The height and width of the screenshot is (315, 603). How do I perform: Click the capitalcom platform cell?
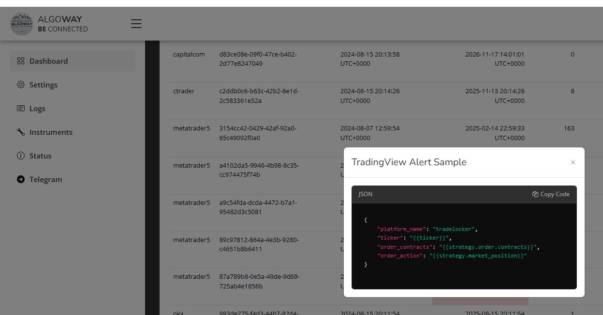pyautogui.click(x=189, y=55)
